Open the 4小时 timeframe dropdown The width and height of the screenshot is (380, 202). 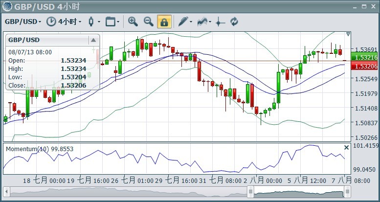point(69,22)
